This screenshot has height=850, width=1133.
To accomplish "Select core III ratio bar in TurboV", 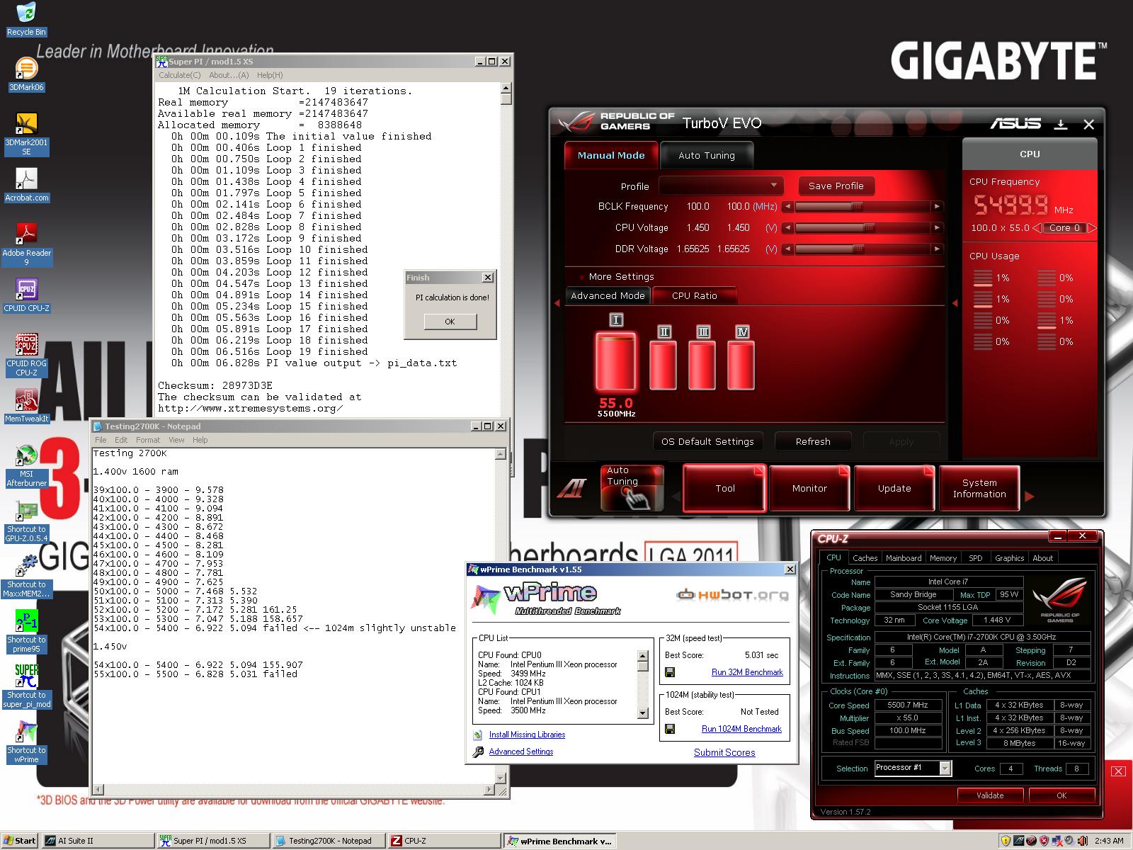I will tap(702, 365).
